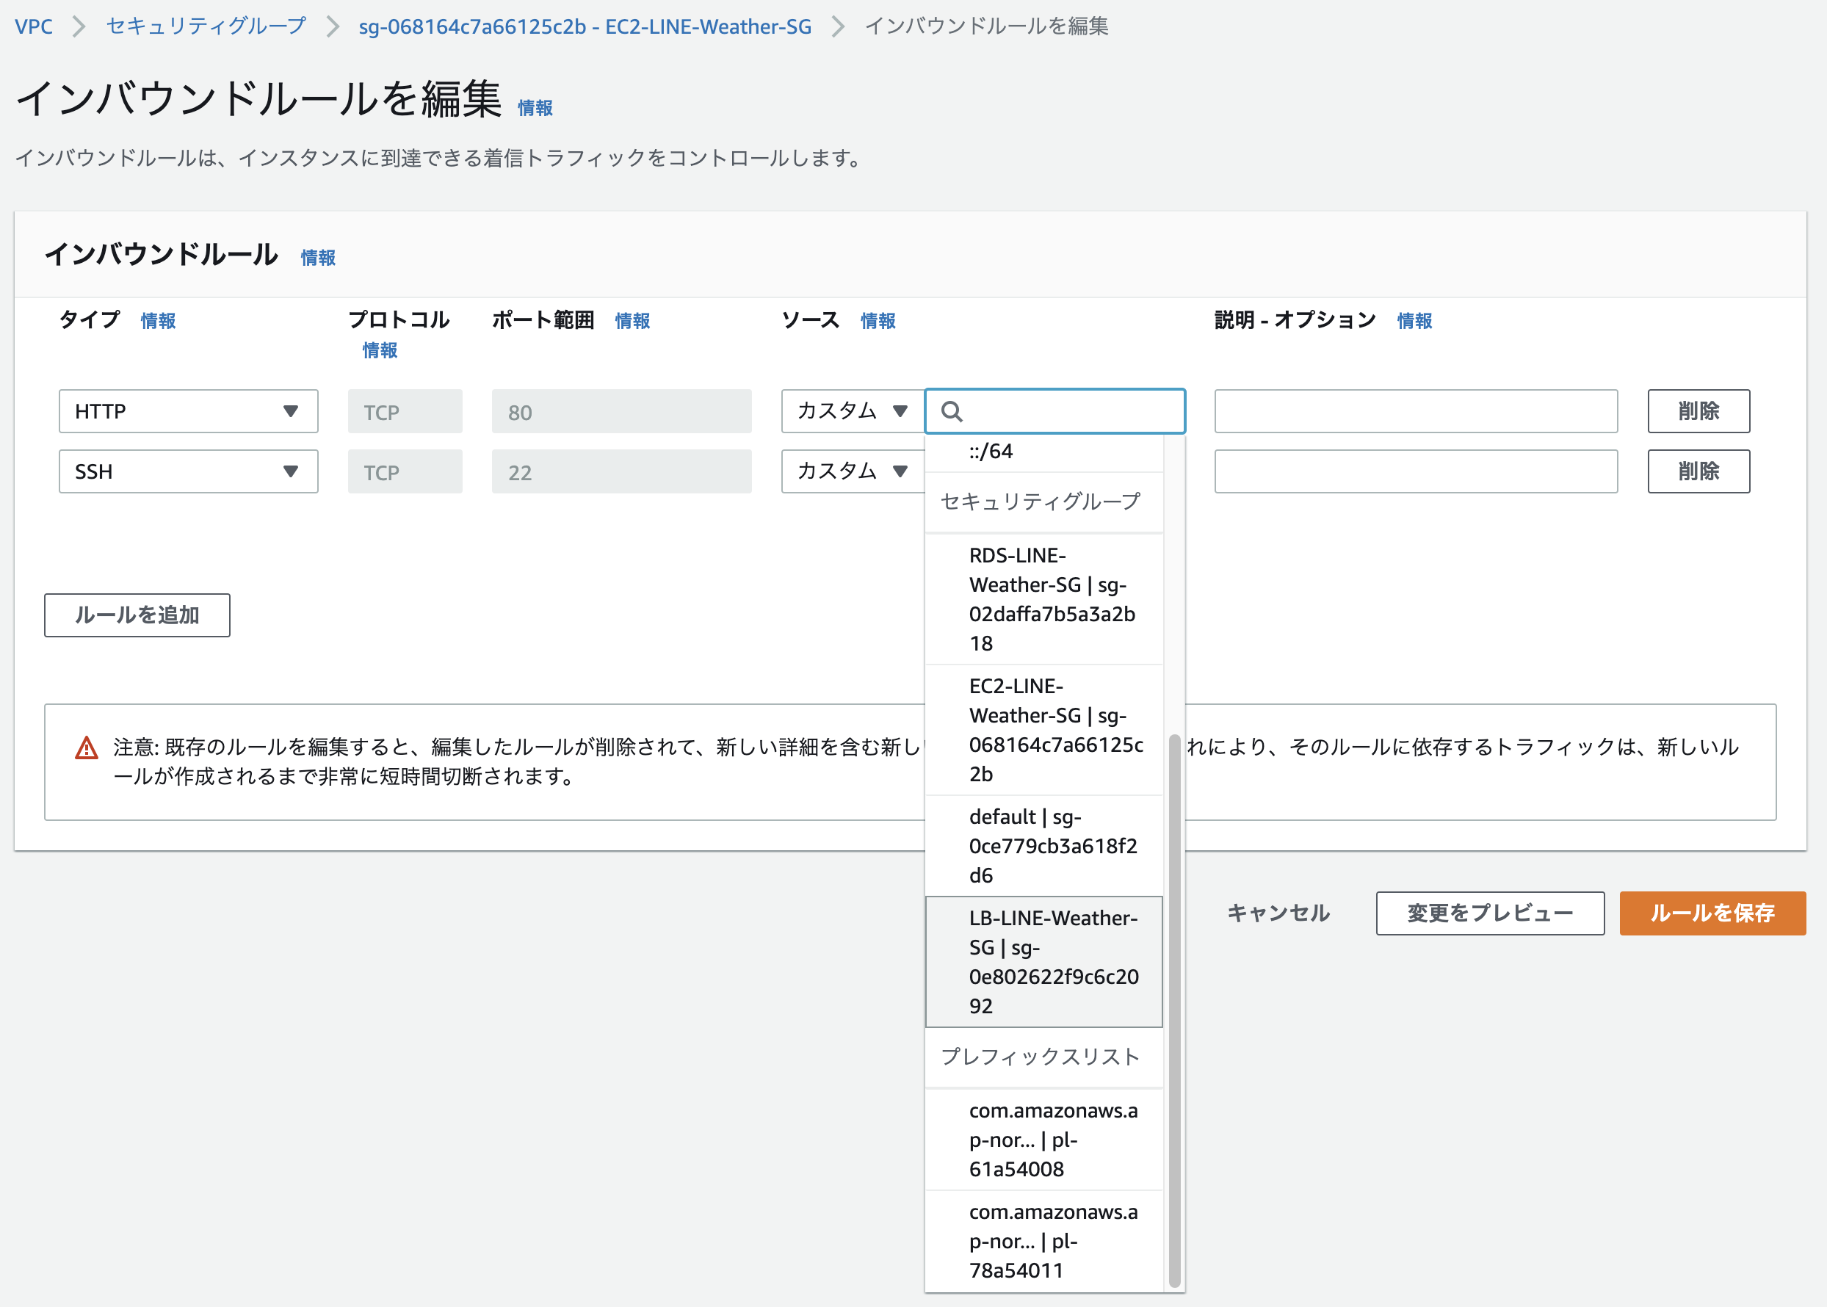Click 情報 next to インバウンドルール heading

(316, 257)
